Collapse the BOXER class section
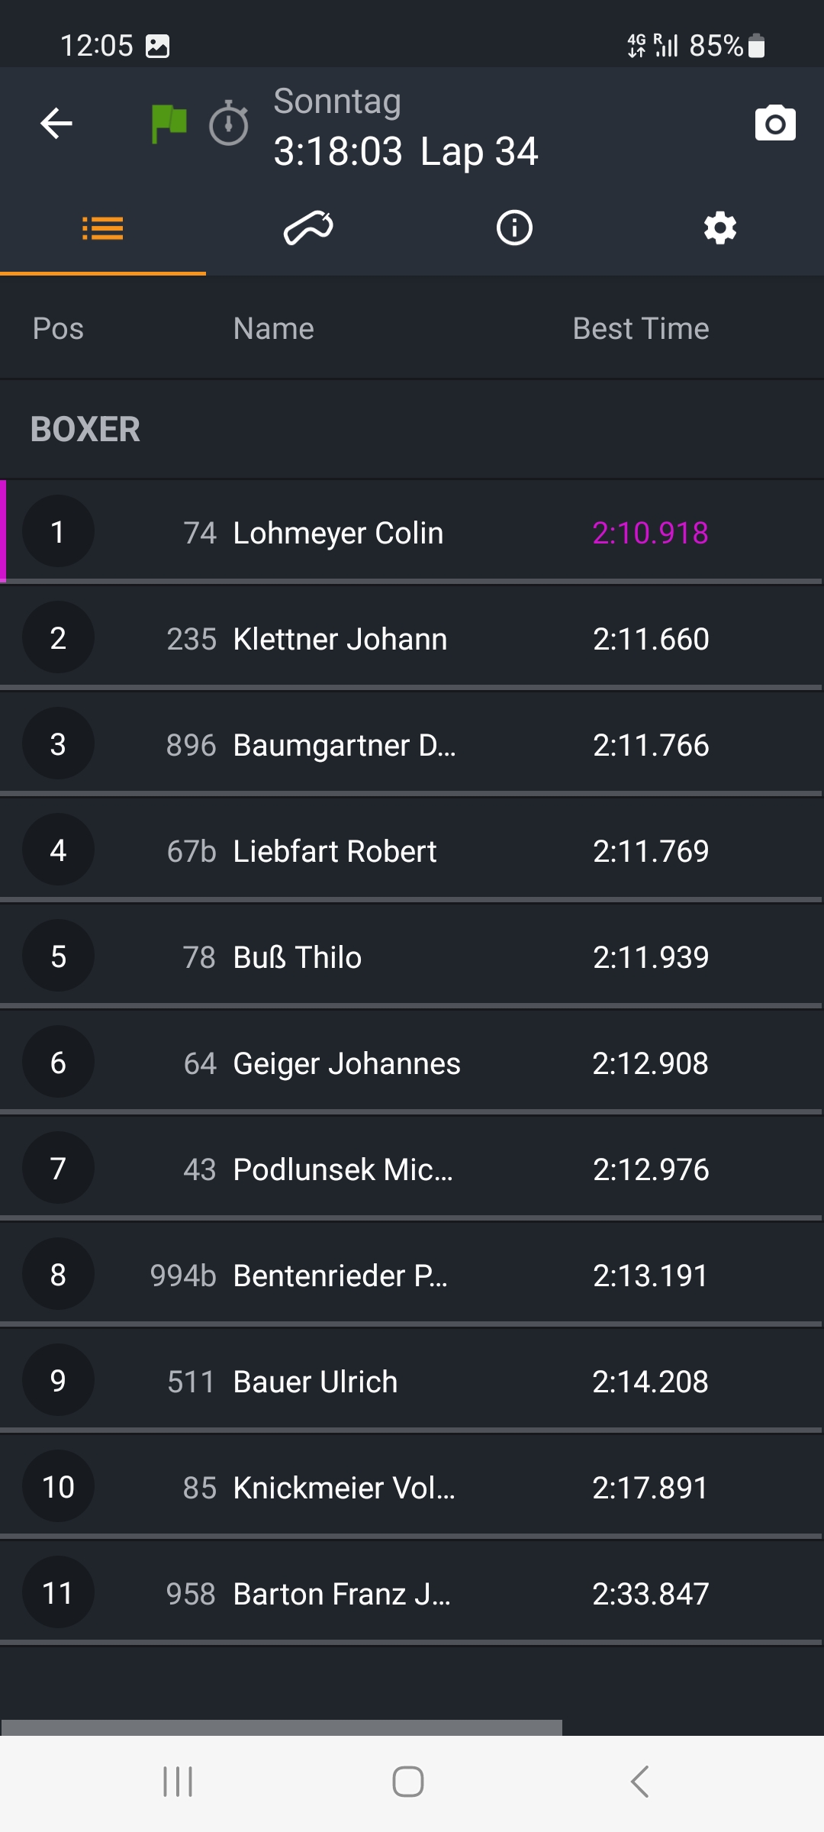The image size is (824, 1832). pyautogui.click(x=85, y=429)
